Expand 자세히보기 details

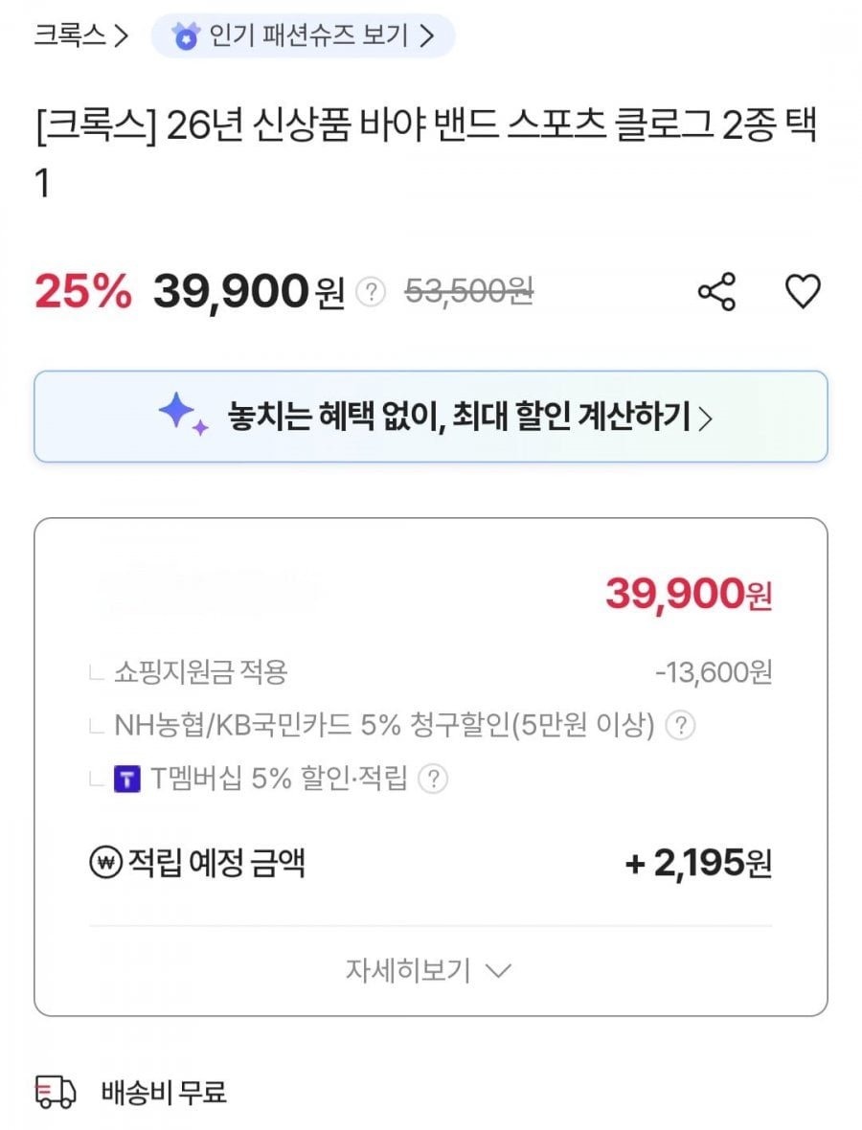click(429, 970)
